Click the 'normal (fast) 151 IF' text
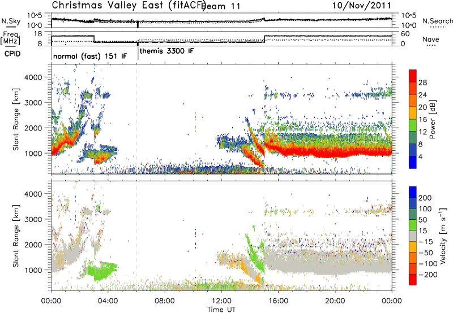The height and width of the screenshot is (313, 453). tap(90, 56)
